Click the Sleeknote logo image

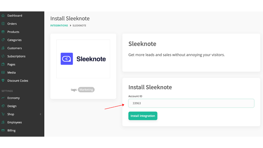[83, 59]
